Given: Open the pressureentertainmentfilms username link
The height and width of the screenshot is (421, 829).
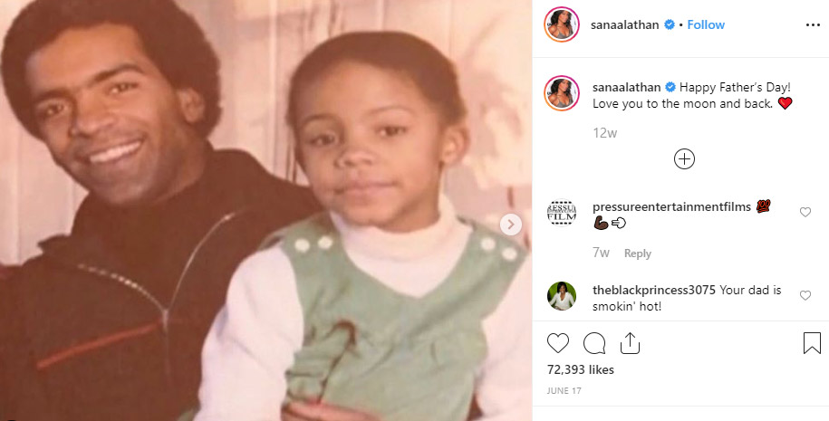Looking at the screenshot, I should pos(671,207).
